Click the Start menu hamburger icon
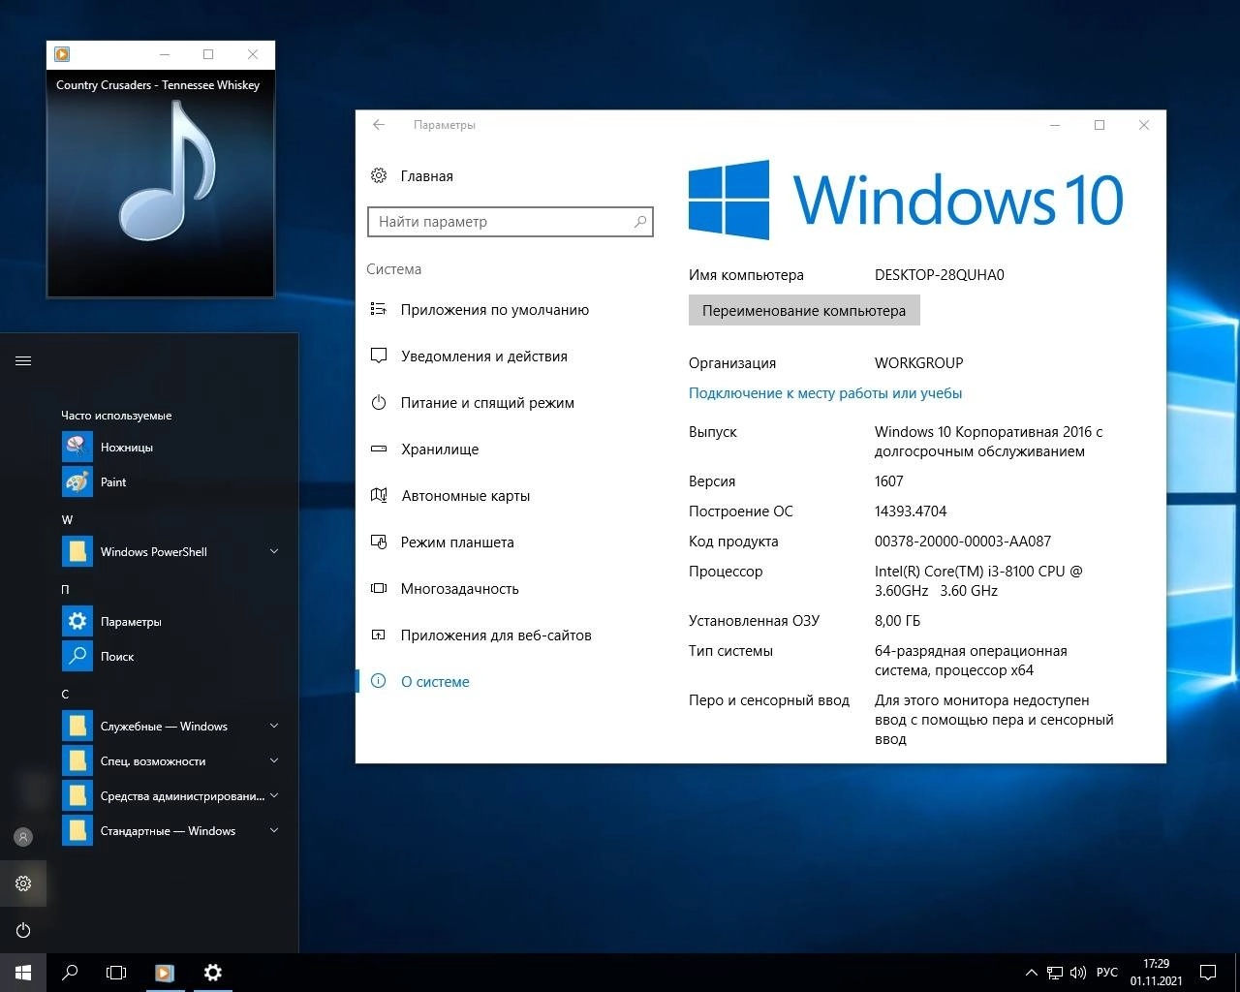The height and width of the screenshot is (992, 1240). 23,360
